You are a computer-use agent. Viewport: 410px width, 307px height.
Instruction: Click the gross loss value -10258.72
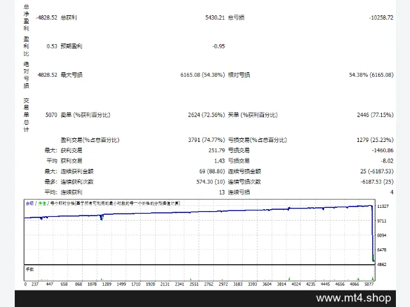381,17
